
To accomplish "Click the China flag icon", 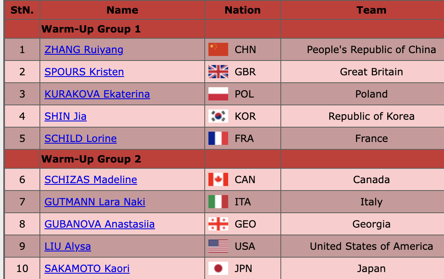I will coord(218,50).
